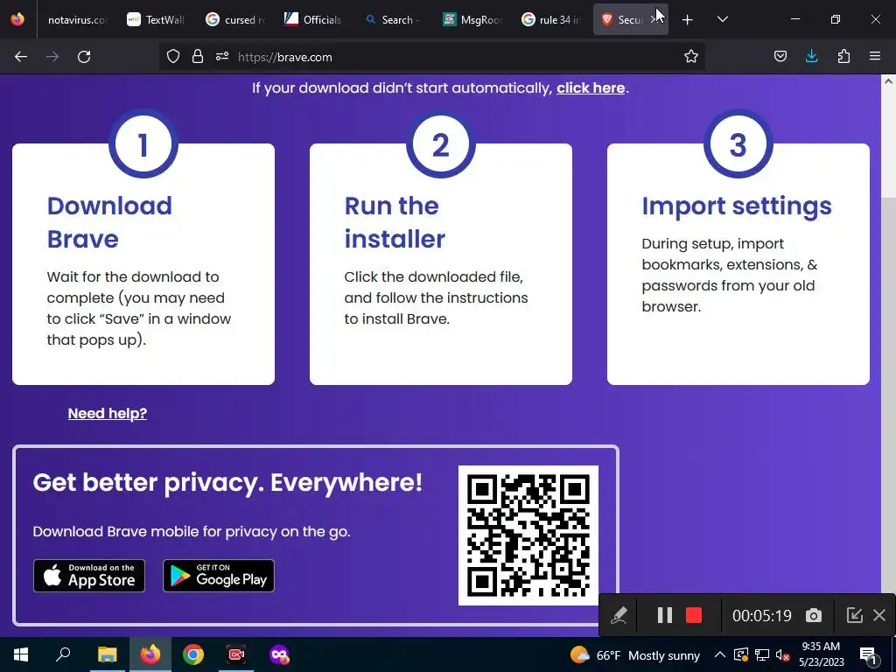Open security tray icon with warning

(740, 654)
